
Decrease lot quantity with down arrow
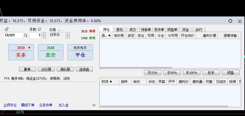click(x=44, y=37)
